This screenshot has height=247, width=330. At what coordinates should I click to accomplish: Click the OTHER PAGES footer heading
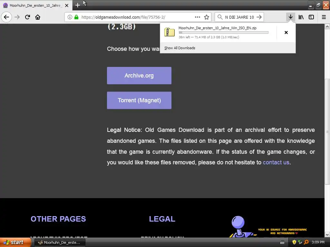pos(58,219)
